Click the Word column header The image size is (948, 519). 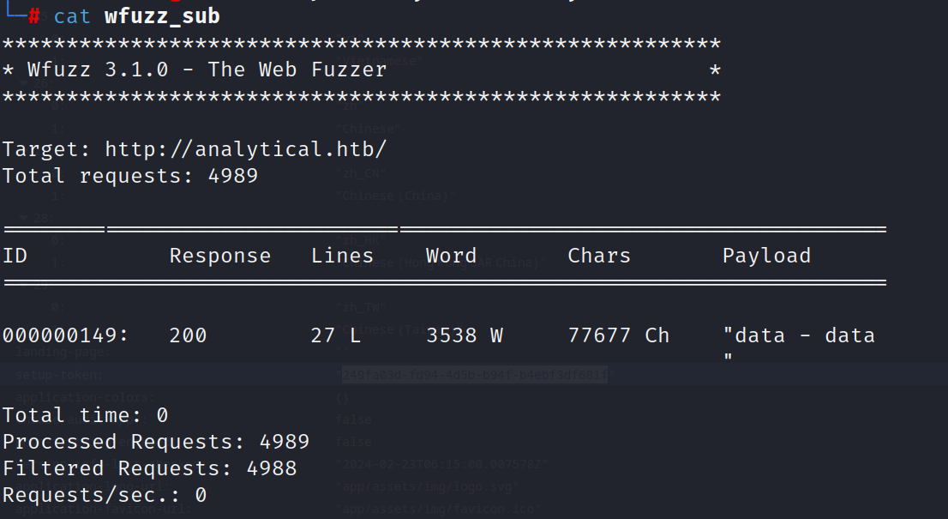451,256
